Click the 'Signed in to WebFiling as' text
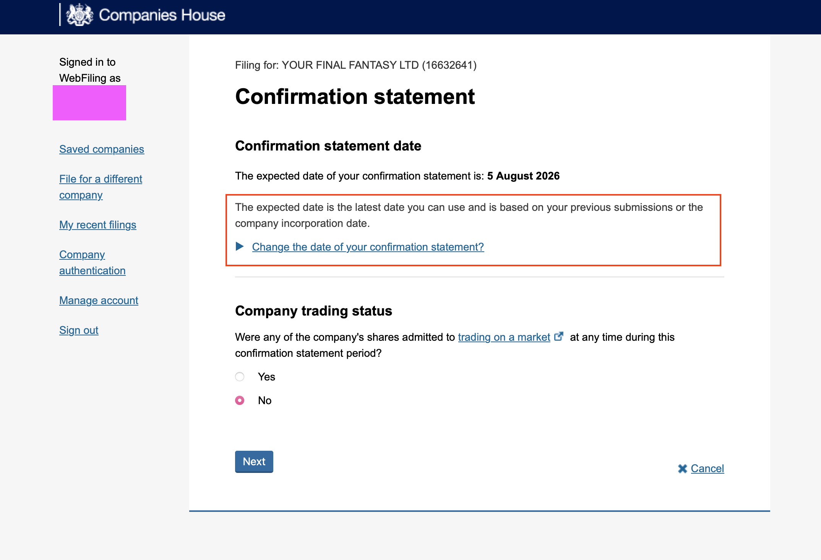Screen dimensions: 821x560 click(x=90, y=70)
